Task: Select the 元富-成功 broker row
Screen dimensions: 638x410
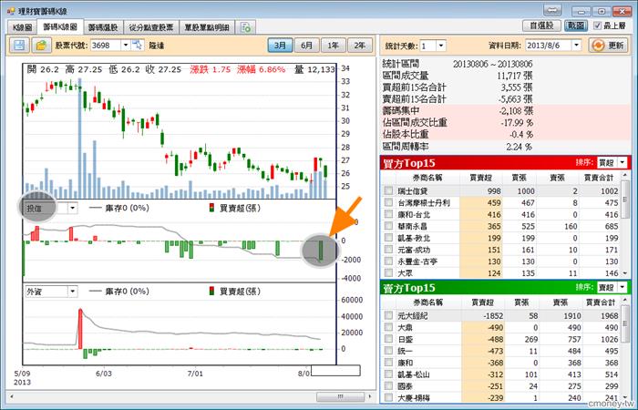Action: pyautogui.click(x=500, y=250)
